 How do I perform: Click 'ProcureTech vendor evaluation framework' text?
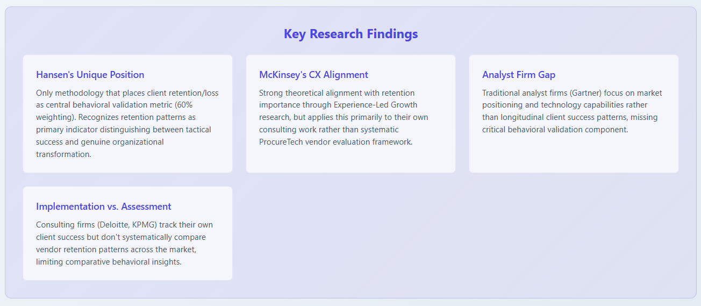pyautogui.click(x=335, y=142)
